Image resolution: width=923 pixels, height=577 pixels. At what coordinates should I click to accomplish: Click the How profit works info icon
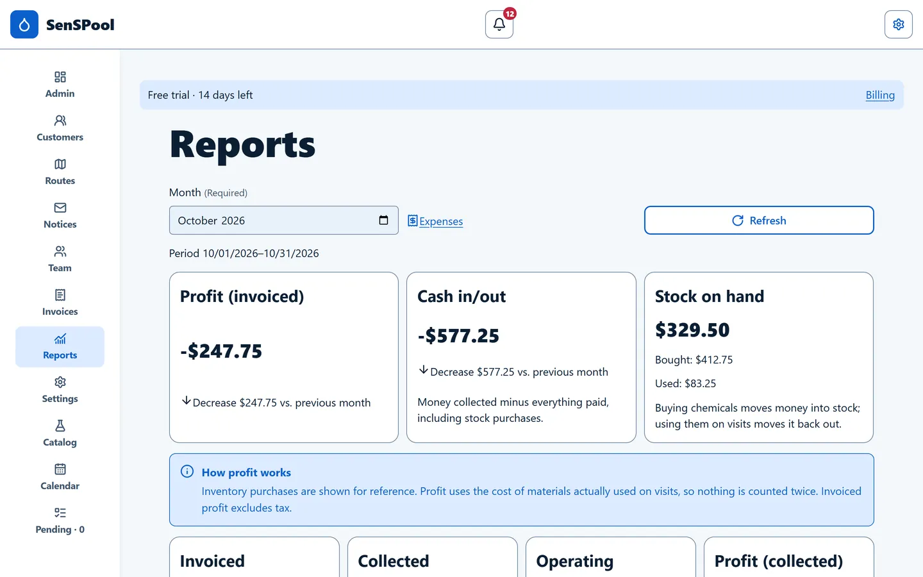(x=187, y=472)
